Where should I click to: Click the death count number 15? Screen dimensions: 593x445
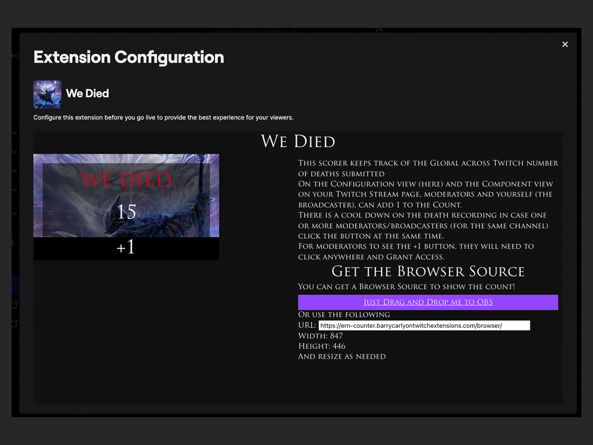coord(126,212)
